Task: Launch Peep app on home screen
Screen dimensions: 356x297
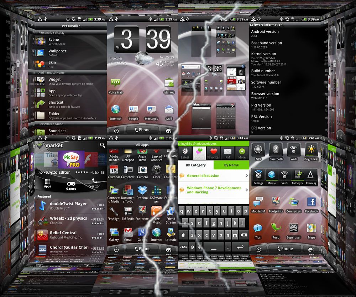Action: (276, 231)
